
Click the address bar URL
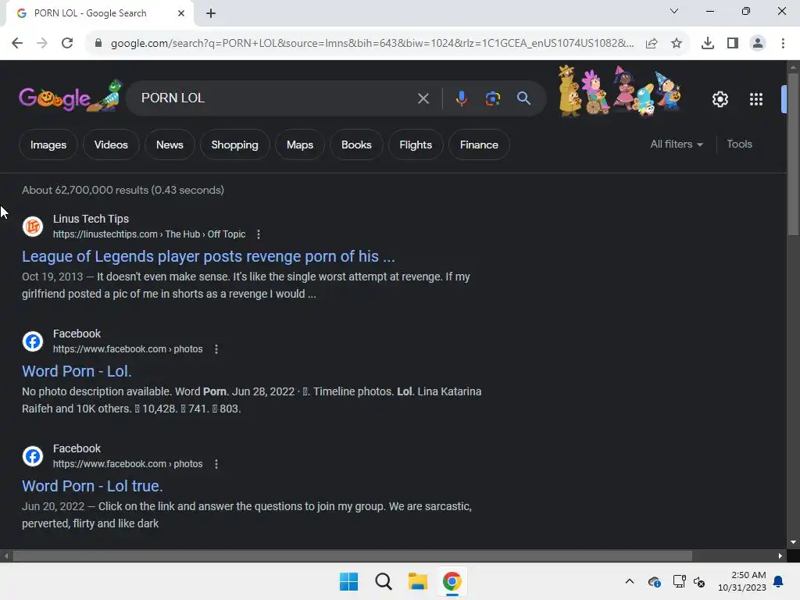coord(373,44)
